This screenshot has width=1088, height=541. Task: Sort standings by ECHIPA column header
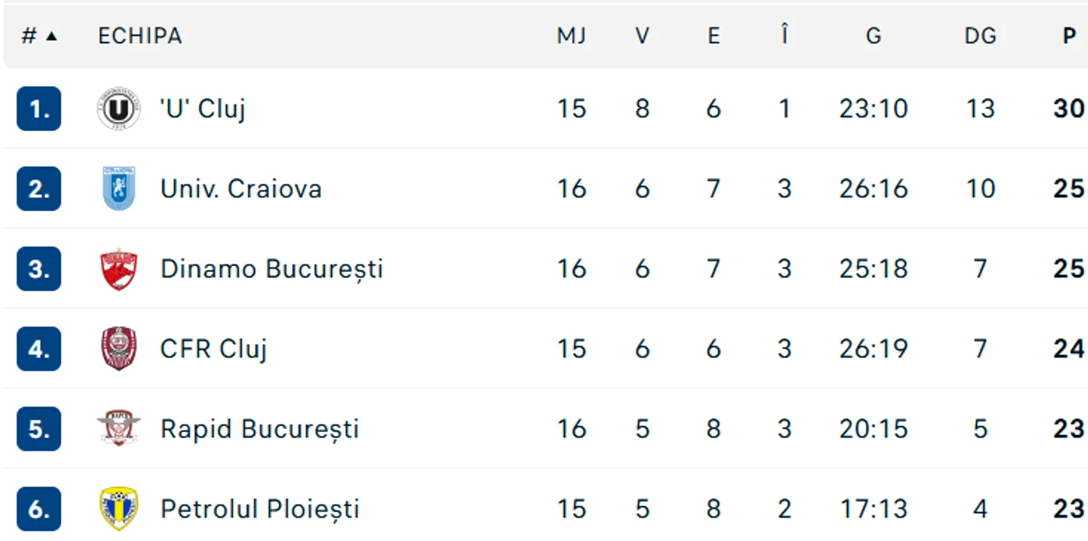tap(140, 36)
